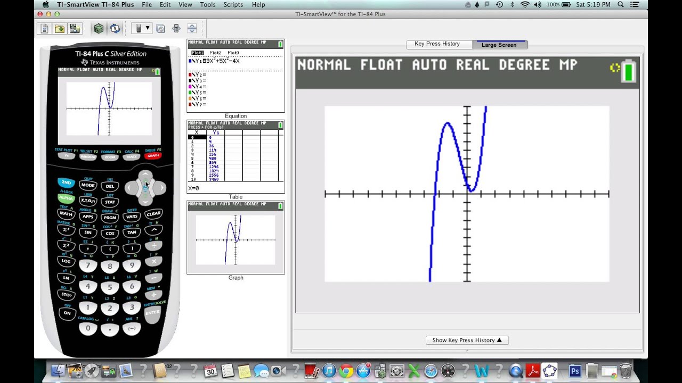
Task: Open Photoshop from the dock
Action: click(574, 370)
